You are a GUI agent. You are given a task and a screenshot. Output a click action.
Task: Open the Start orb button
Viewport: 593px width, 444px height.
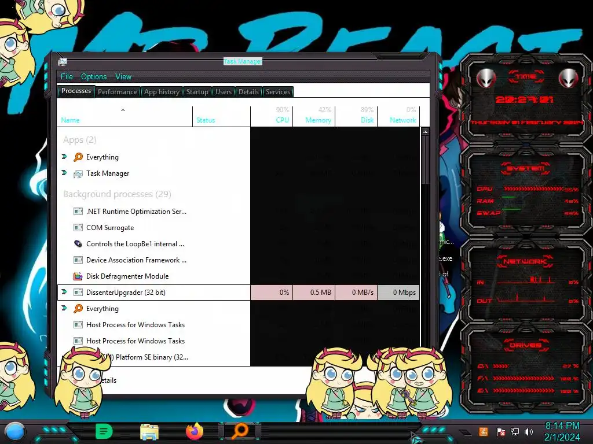tap(15, 431)
